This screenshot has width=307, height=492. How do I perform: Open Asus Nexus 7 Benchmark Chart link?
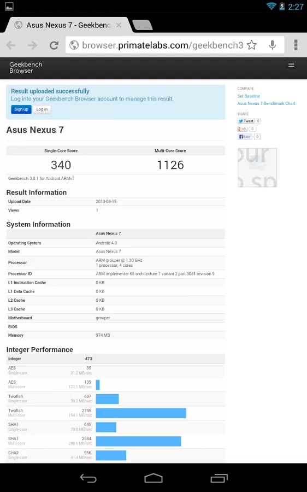tap(266, 103)
